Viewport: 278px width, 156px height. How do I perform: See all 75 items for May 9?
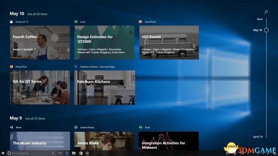pos(35,119)
